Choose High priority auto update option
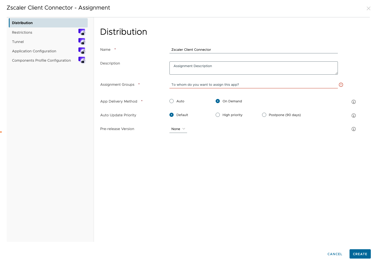The height and width of the screenshot is (264, 376). [x=218, y=115]
